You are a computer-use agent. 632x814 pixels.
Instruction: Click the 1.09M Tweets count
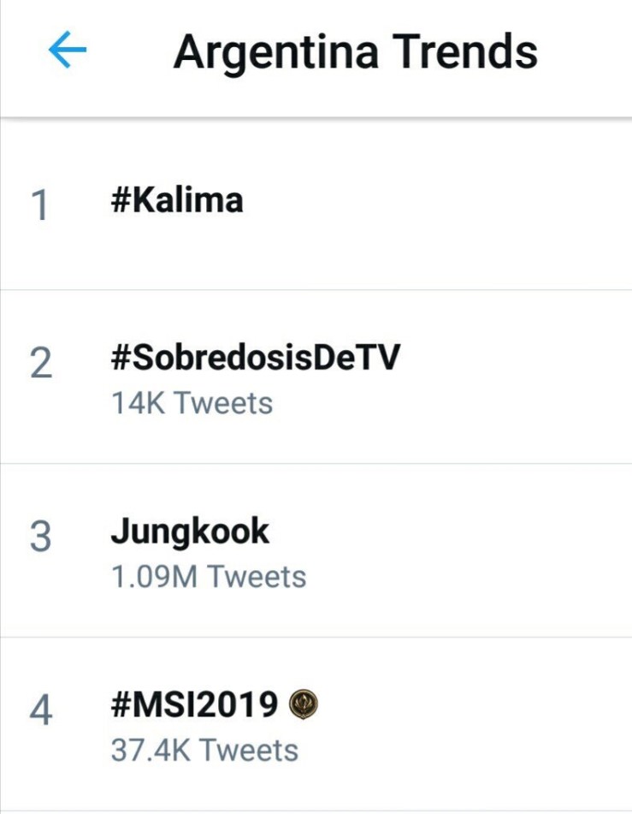208,576
